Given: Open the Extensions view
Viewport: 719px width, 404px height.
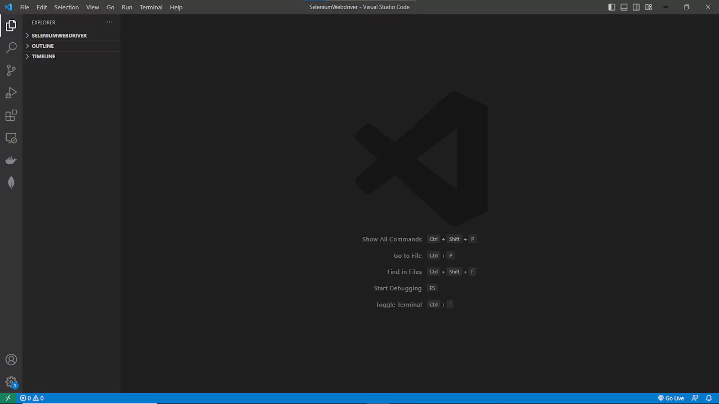Looking at the screenshot, I should pos(11,115).
